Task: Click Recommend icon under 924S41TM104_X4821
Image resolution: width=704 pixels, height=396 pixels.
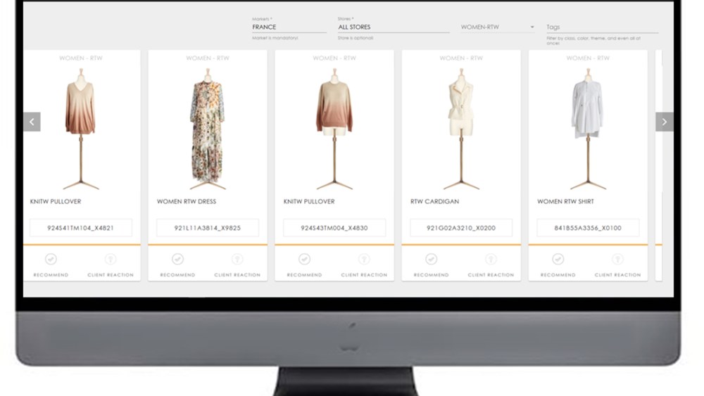Action: coord(51,260)
